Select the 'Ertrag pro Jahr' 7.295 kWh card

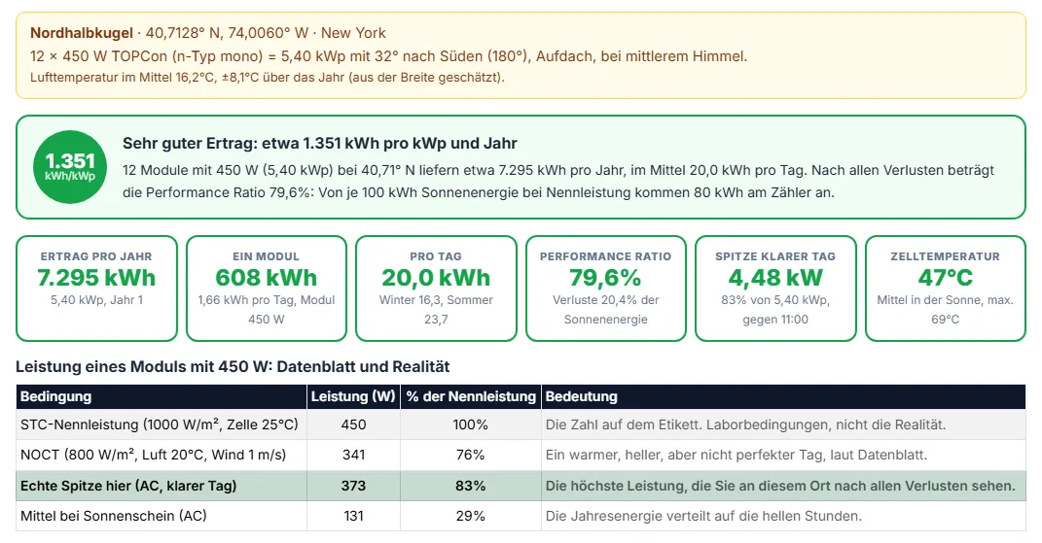pyautogui.click(x=97, y=288)
